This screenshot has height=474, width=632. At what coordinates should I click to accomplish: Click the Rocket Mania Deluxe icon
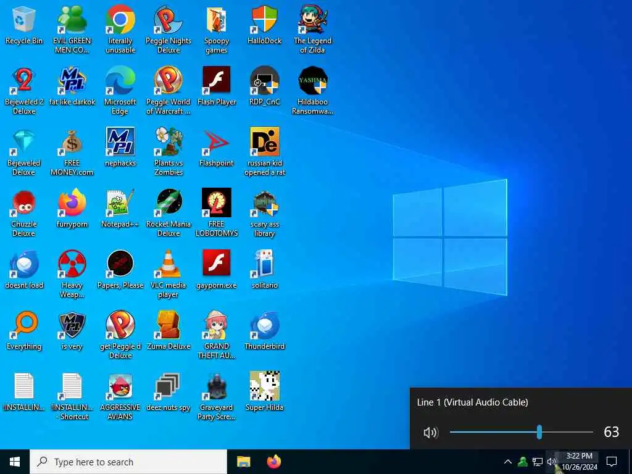(x=168, y=203)
